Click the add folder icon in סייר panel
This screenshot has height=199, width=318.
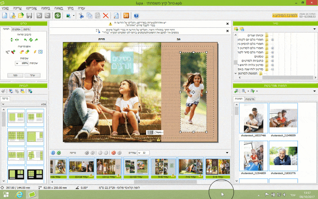[236, 29]
